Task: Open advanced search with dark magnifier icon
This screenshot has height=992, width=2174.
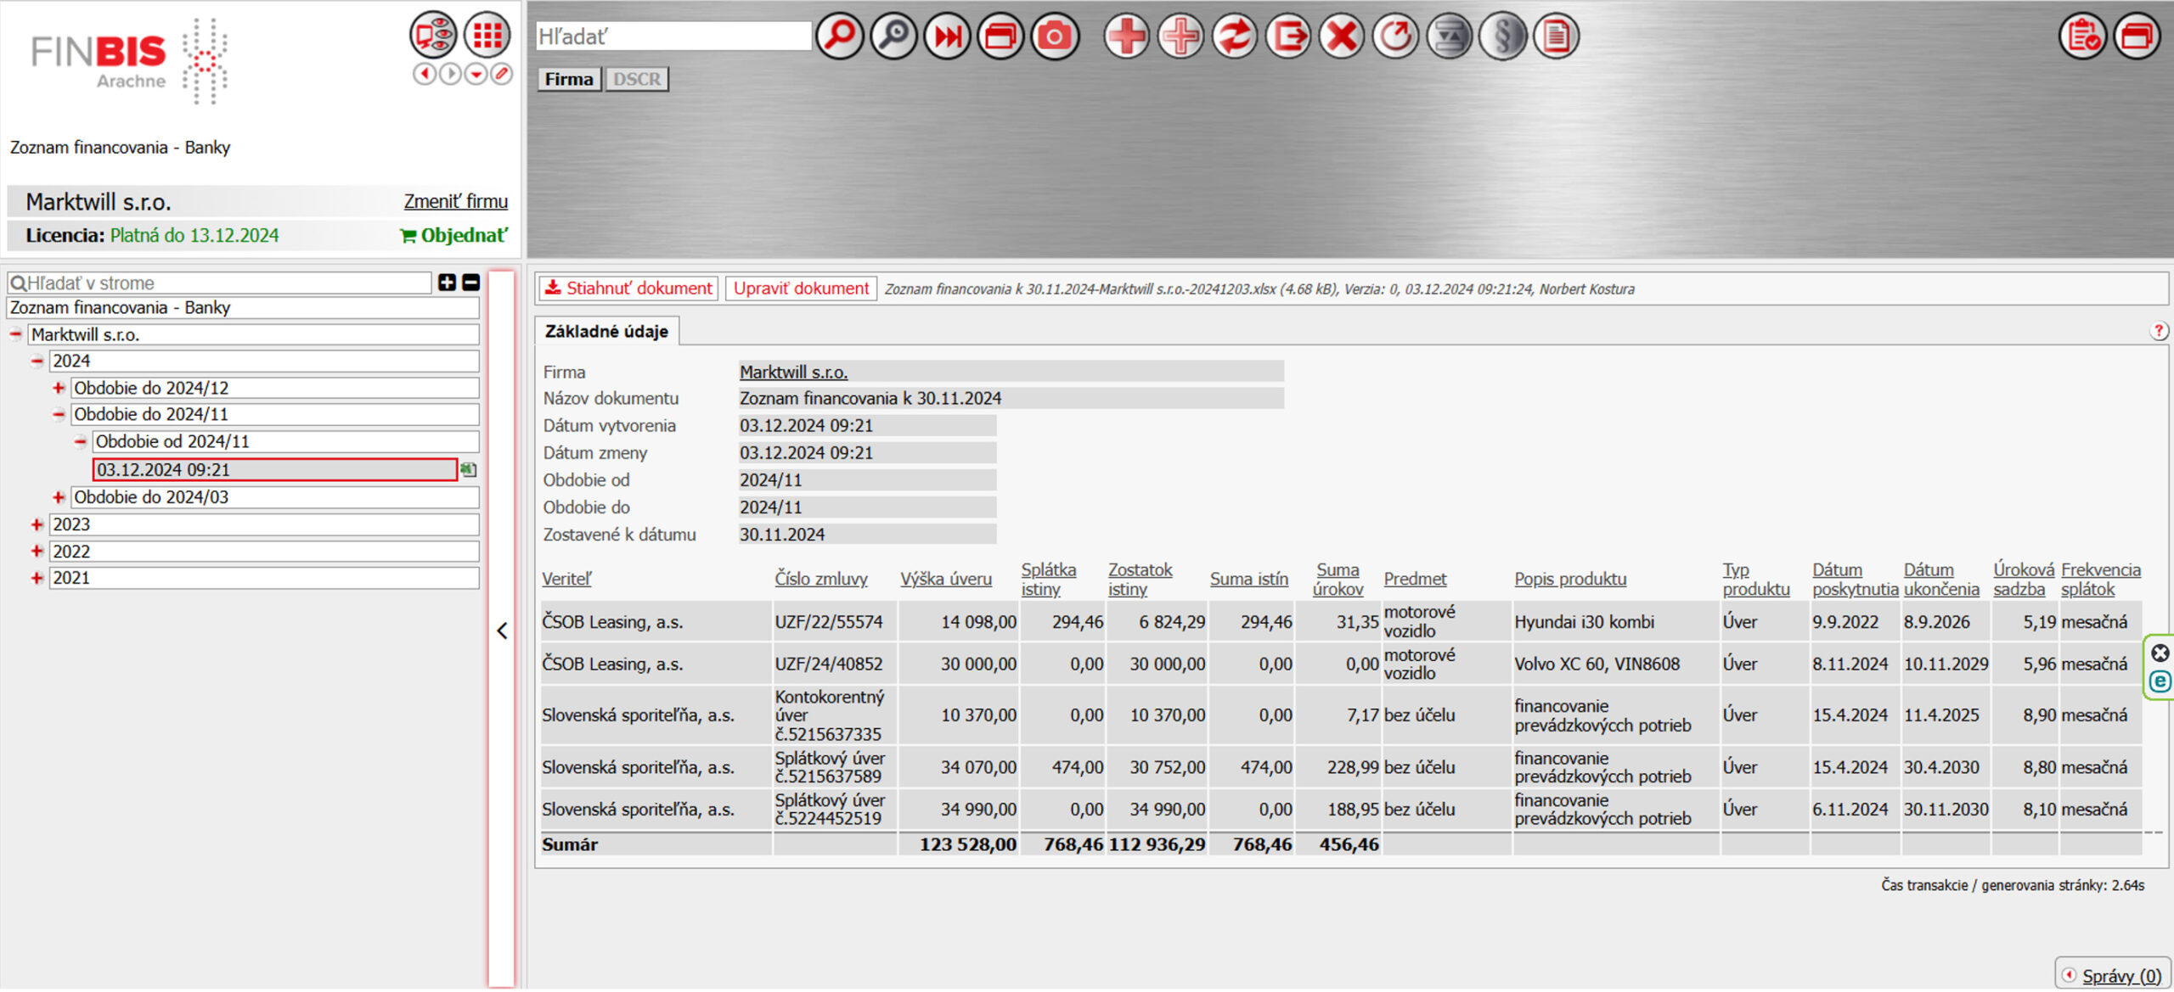Action: point(893,36)
